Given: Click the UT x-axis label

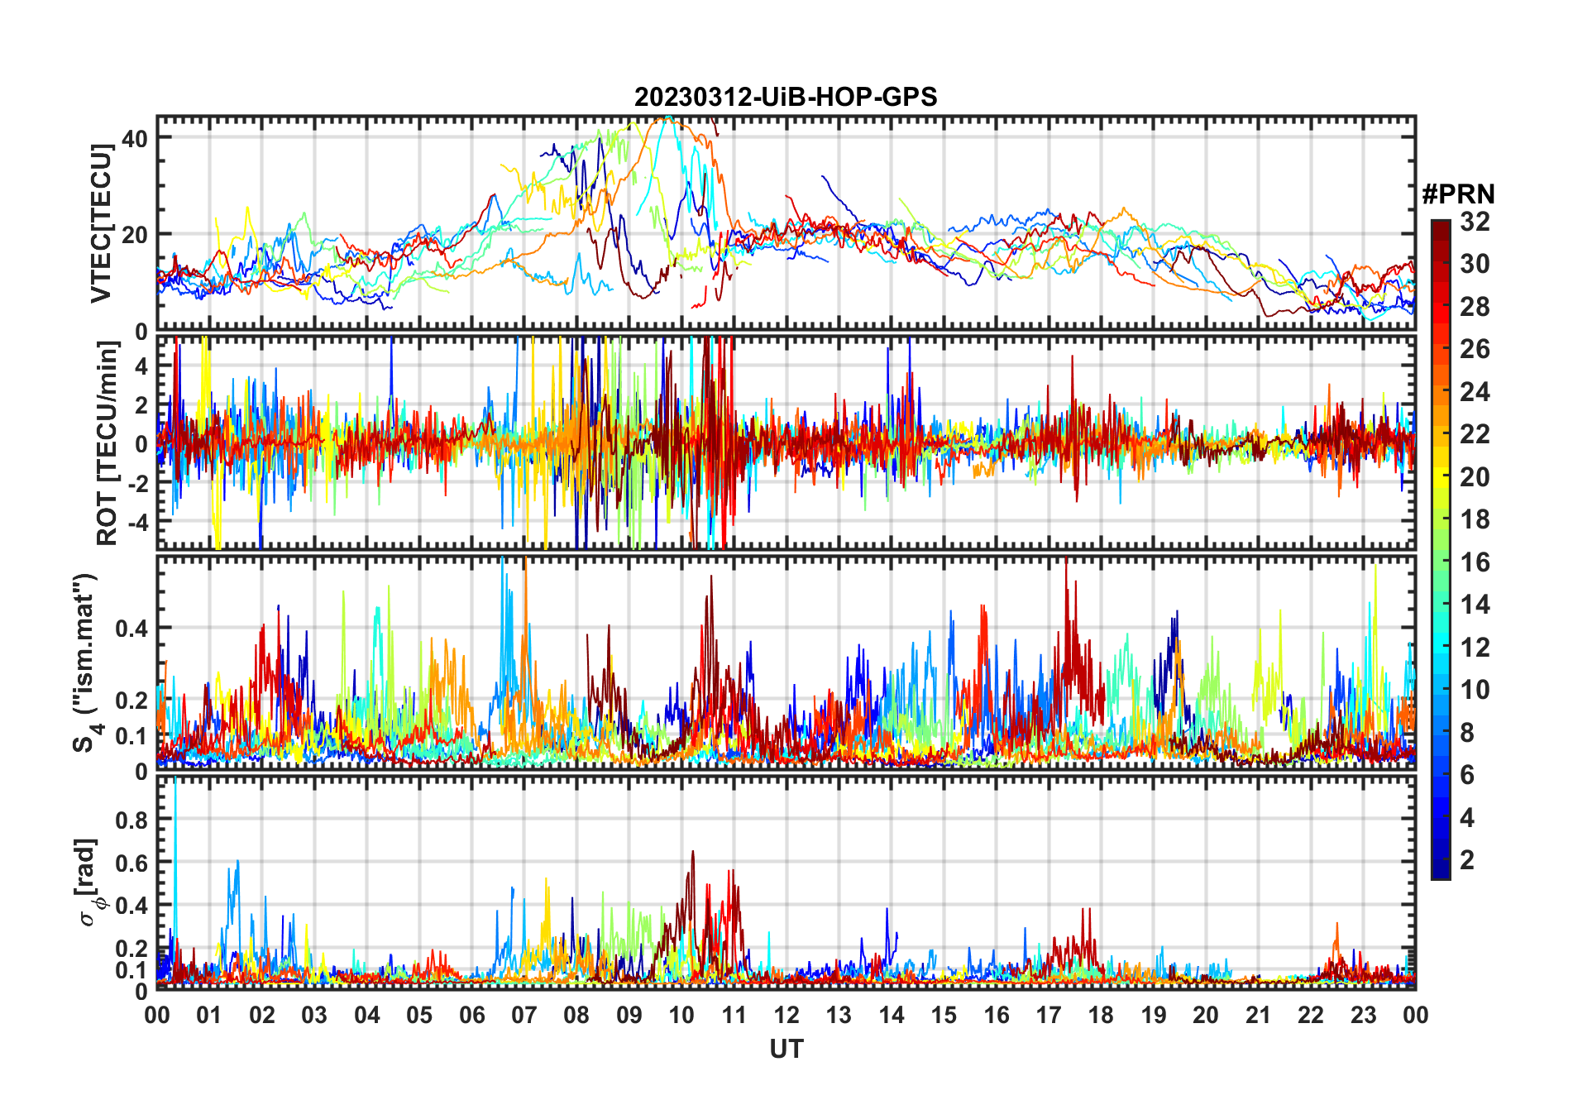Looking at the screenshot, I should 786,1050.
